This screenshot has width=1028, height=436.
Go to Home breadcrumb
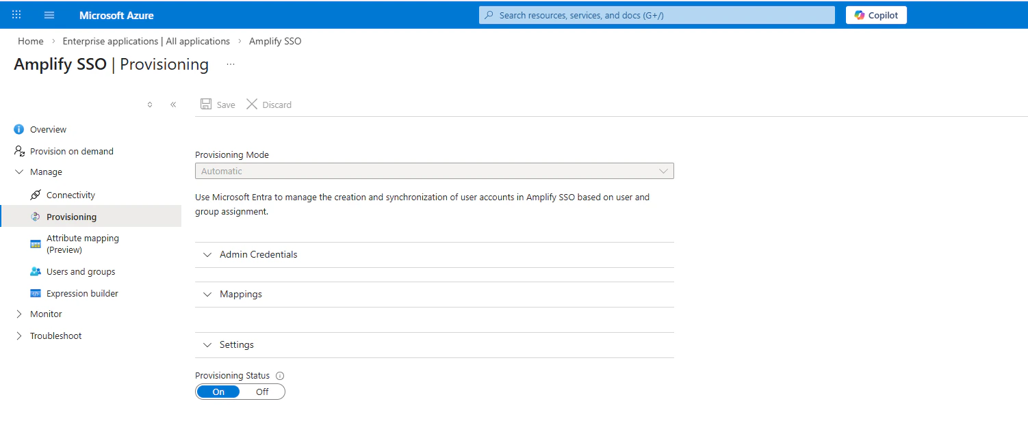click(31, 41)
